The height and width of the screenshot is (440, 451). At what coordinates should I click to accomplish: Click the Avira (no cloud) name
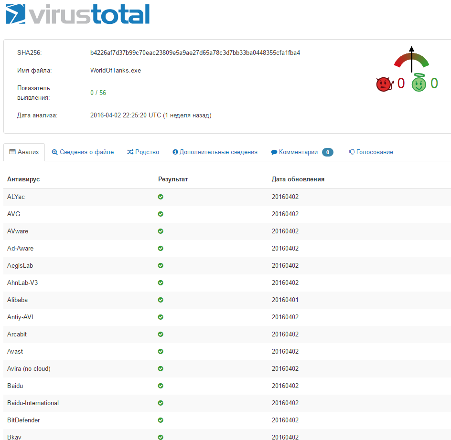[x=29, y=369]
